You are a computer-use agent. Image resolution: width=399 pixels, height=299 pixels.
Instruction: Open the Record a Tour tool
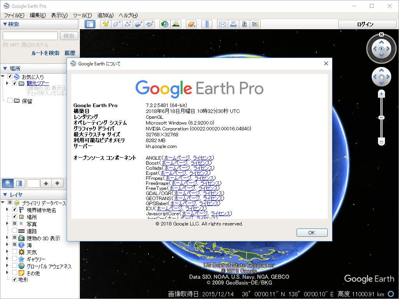coord(149,24)
